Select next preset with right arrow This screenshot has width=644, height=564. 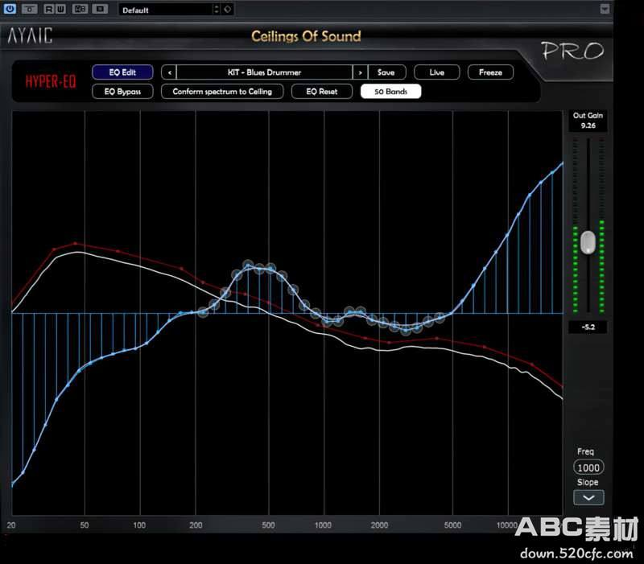(x=360, y=72)
